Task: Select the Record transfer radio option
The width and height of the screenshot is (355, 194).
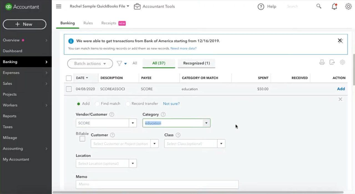Action: [x=128, y=104]
